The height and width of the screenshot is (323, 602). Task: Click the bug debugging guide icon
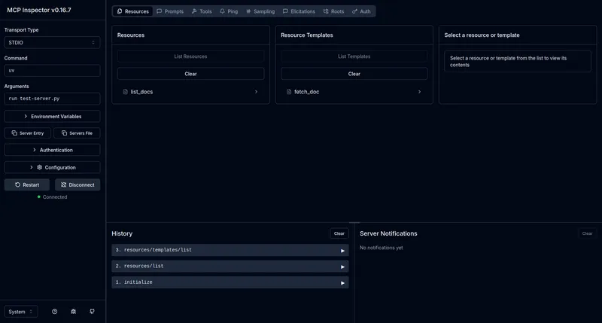point(73,311)
